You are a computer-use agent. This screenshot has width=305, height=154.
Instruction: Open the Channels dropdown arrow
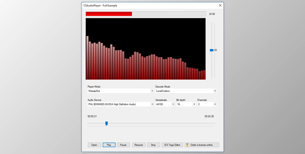point(215,104)
